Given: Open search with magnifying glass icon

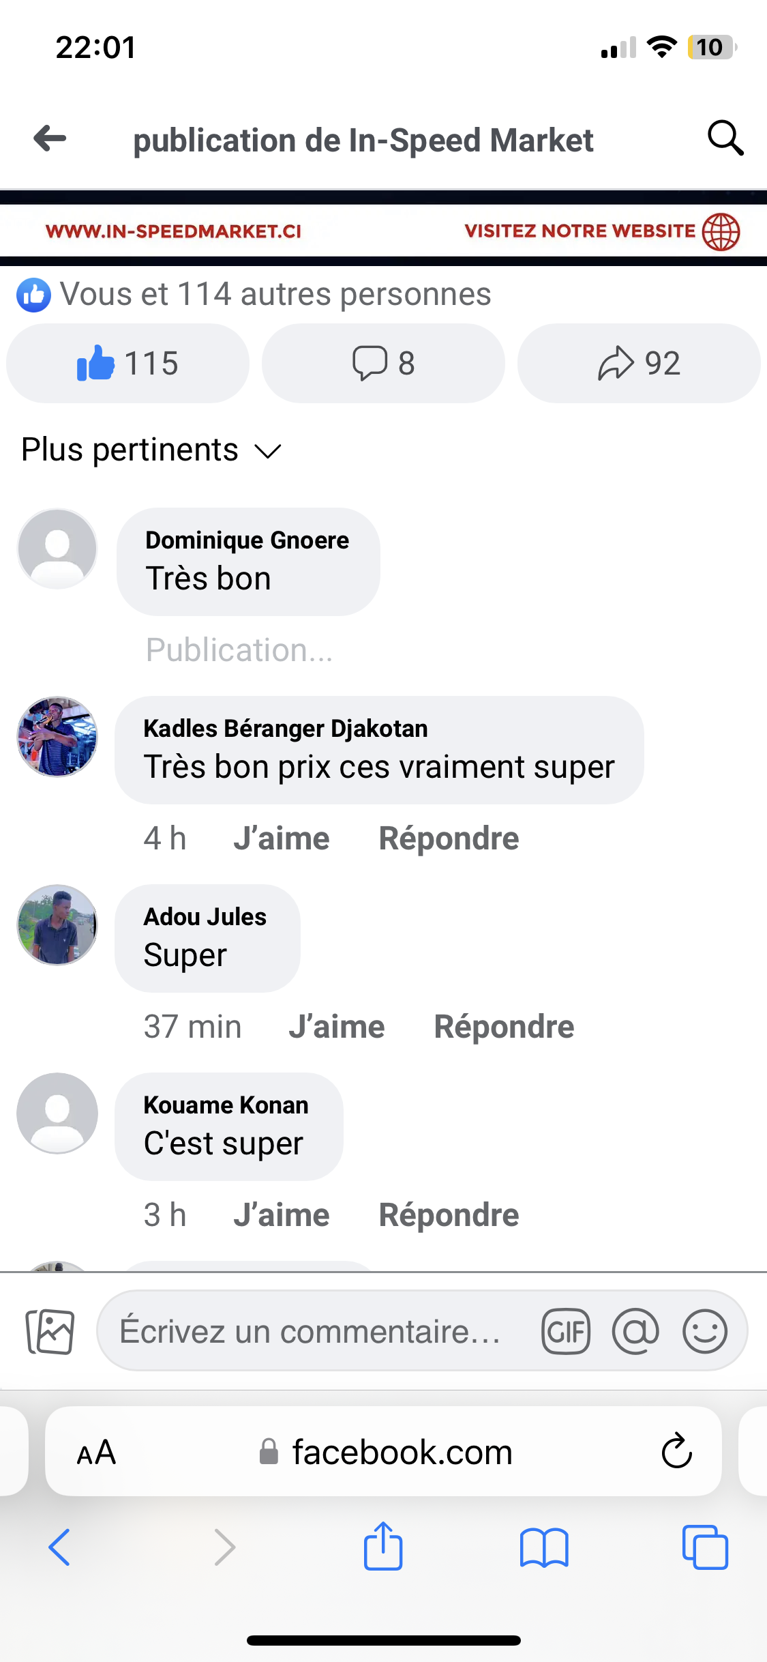Looking at the screenshot, I should point(725,138).
